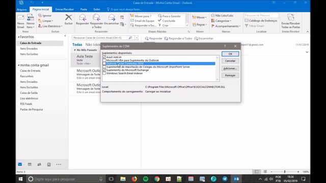326x183 pixels.
Task: Click Não Lido/Lido in the ribbon
Action: point(222,16)
